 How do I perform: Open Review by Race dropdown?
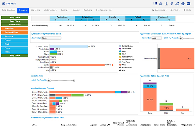point(51,38)
